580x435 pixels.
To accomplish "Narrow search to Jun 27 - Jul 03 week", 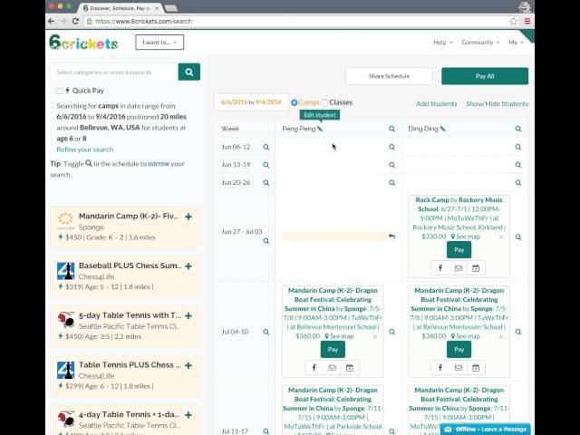I will (x=266, y=241).
